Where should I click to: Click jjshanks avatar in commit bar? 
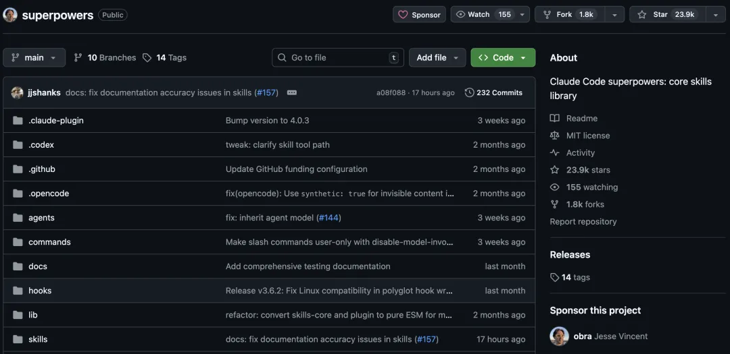pyautogui.click(x=17, y=93)
